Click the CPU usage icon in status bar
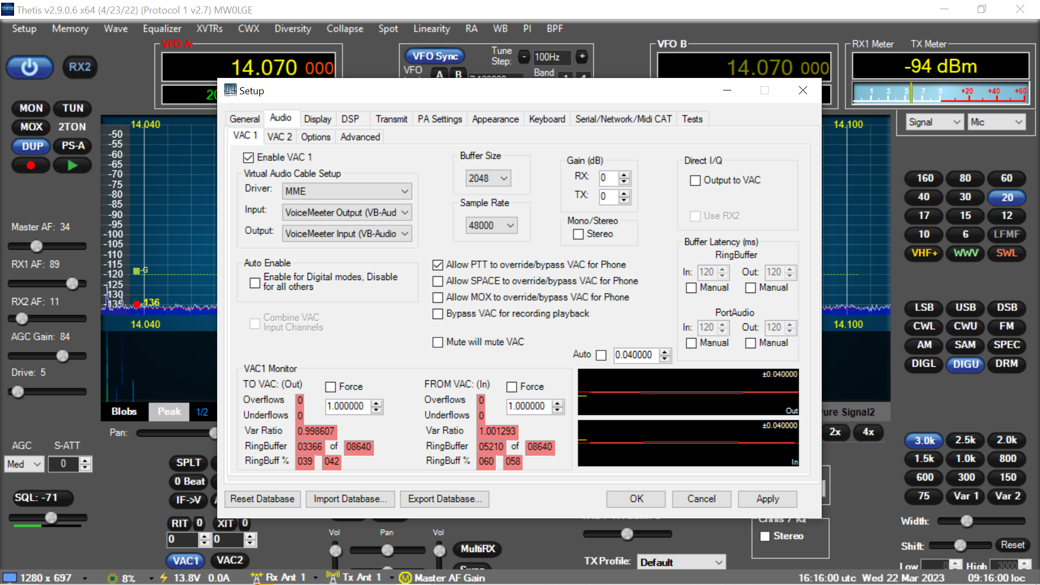1040x585 pixels. [x=113, y=578]
